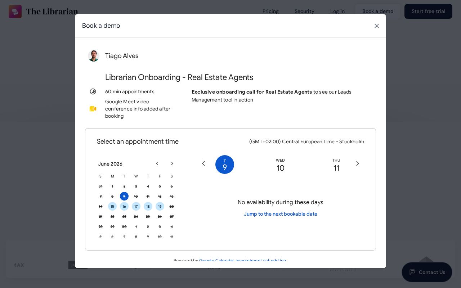Go to next month in calendar

[x=172, y=163]
